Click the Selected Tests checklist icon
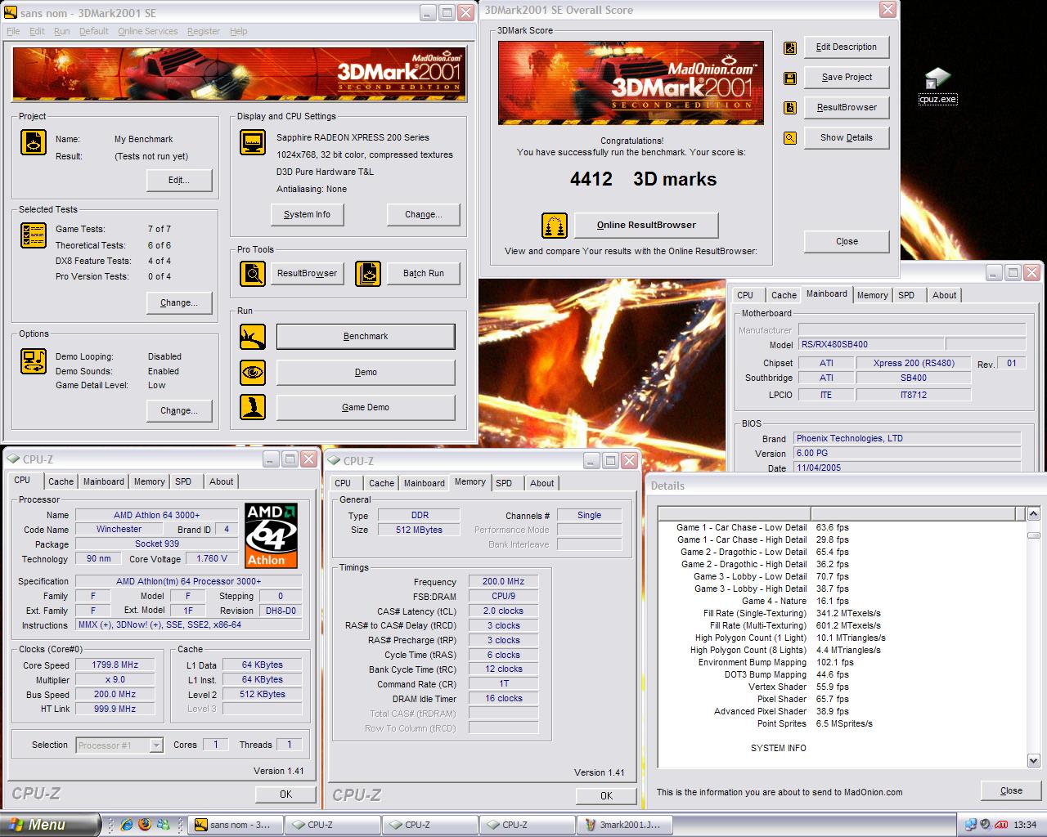This screenshot has height=837, width=1047. click(x=34, y=235)
